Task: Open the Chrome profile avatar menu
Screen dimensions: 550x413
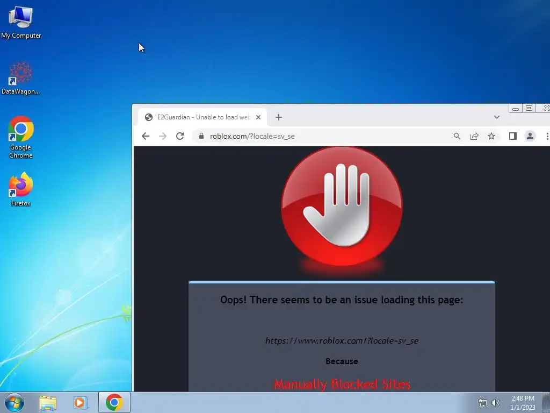Action: (x=530, y=136)
